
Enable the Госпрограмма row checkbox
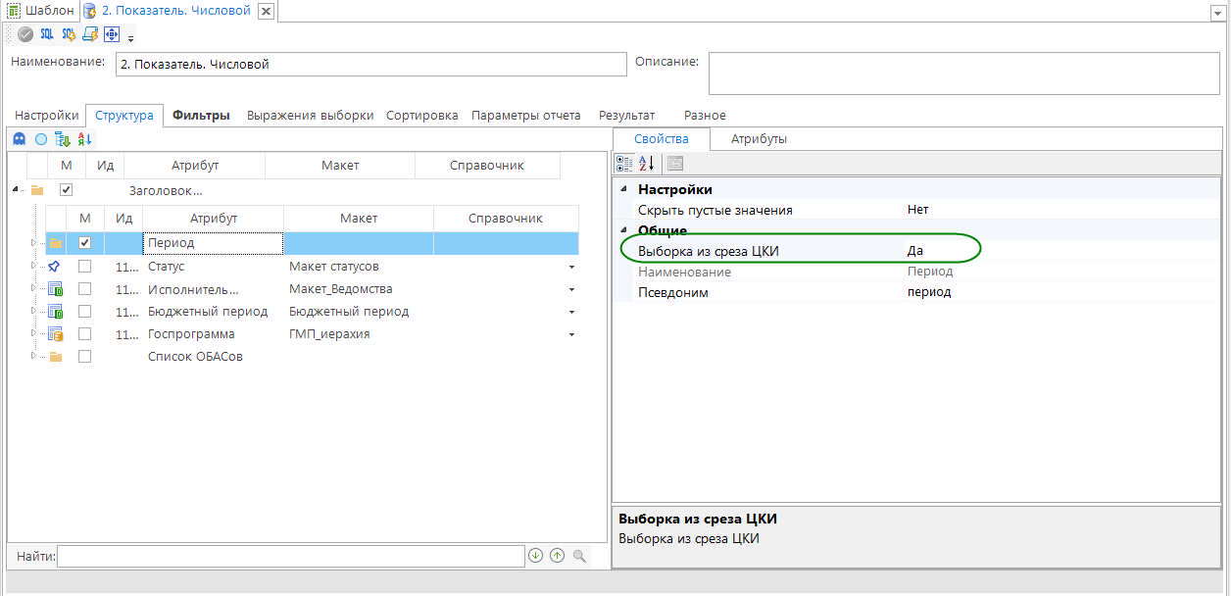pos(85,334)
